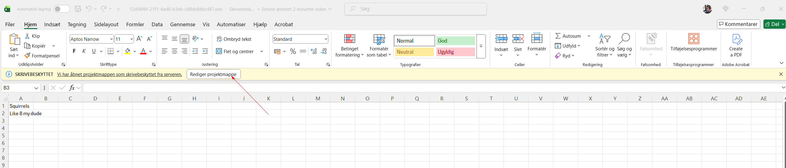Click the accounting number format icon
Viewport: 786px width, 168px height.
pos(277,51)
